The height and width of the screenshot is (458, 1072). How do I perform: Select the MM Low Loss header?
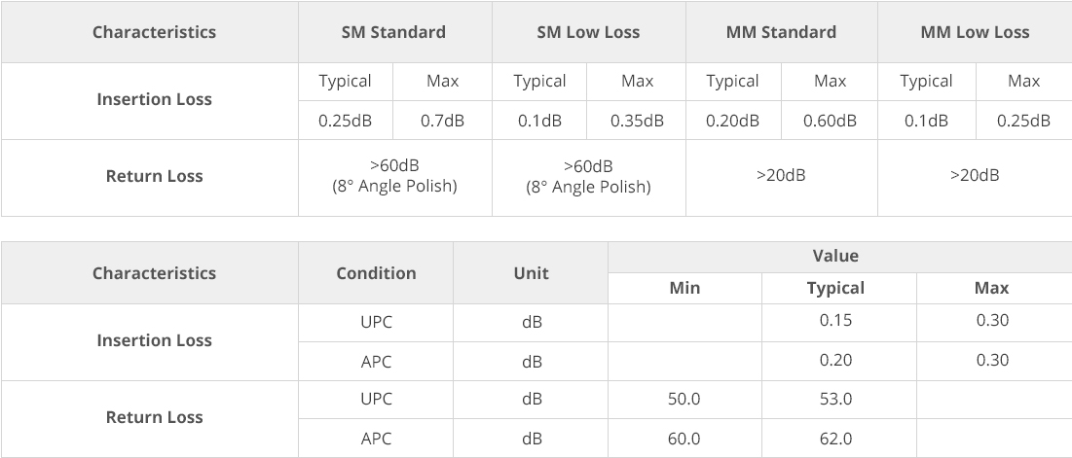975,32
